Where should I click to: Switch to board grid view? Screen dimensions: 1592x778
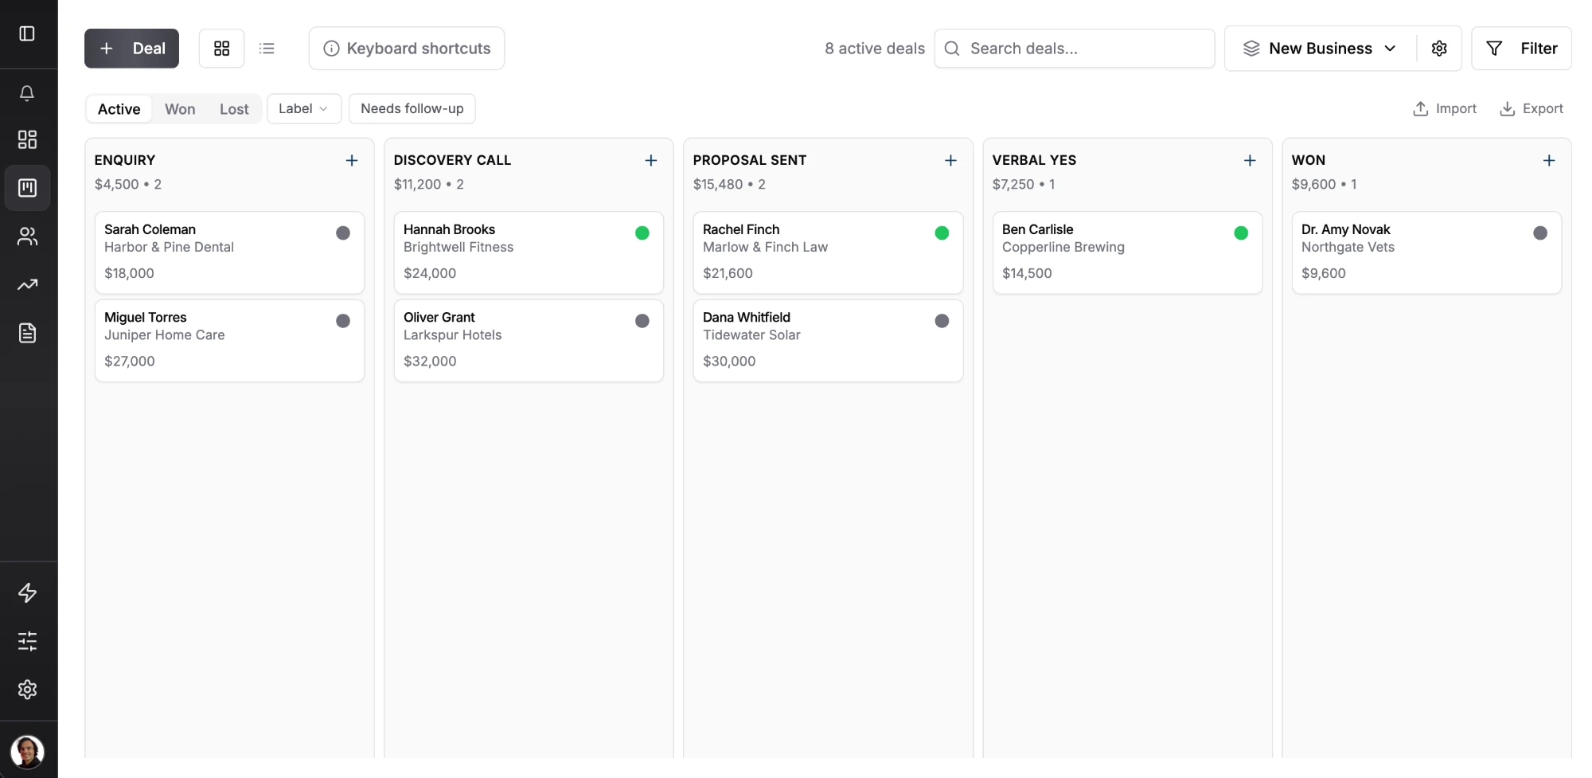[x=222, y=49]
